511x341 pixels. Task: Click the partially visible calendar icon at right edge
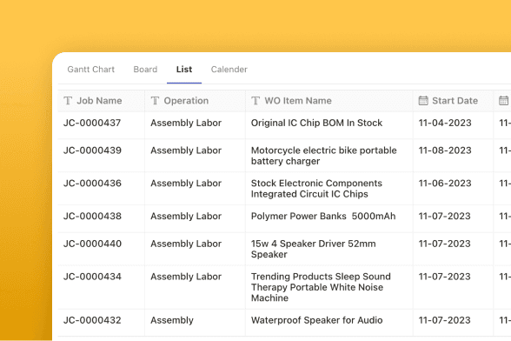[x=504, y=101]
